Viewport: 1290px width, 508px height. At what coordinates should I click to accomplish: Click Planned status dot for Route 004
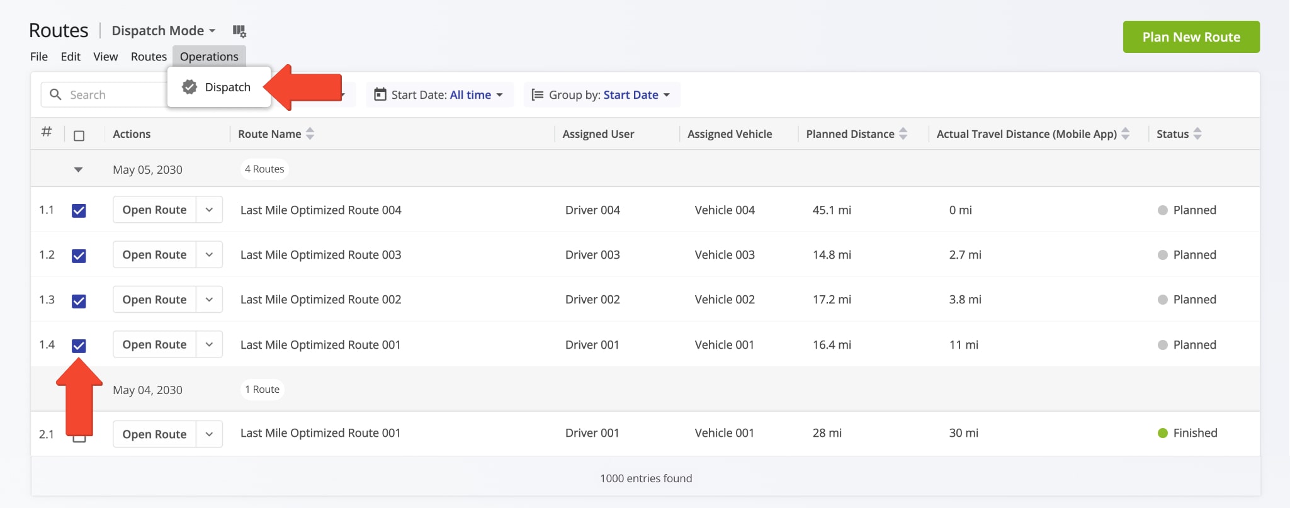pyautogui.click(x=1162, y=210)
